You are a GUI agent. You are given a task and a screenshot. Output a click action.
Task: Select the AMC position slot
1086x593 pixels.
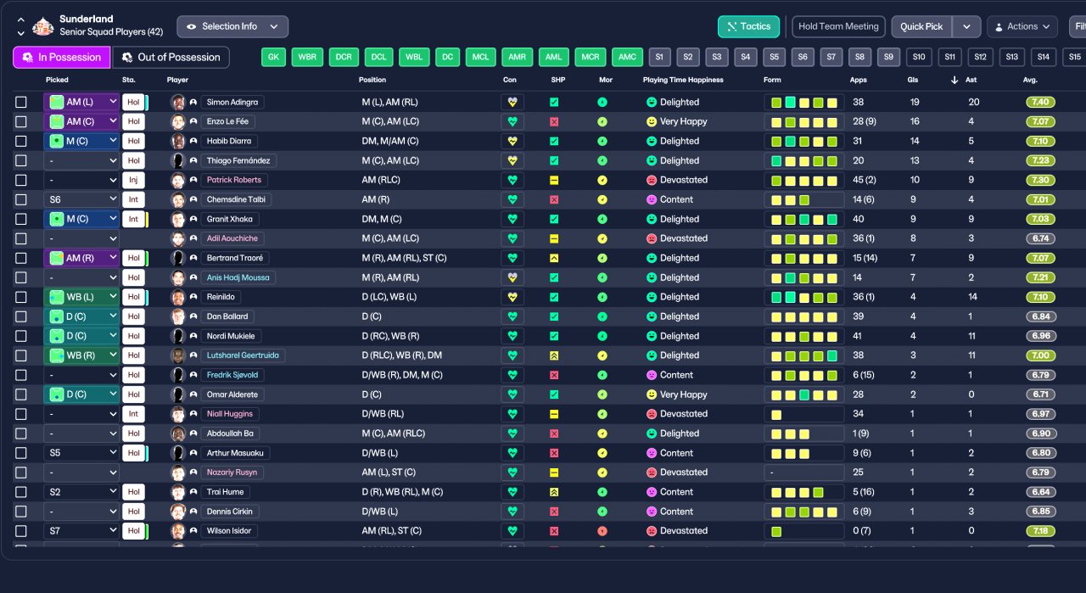click(627, 57)
